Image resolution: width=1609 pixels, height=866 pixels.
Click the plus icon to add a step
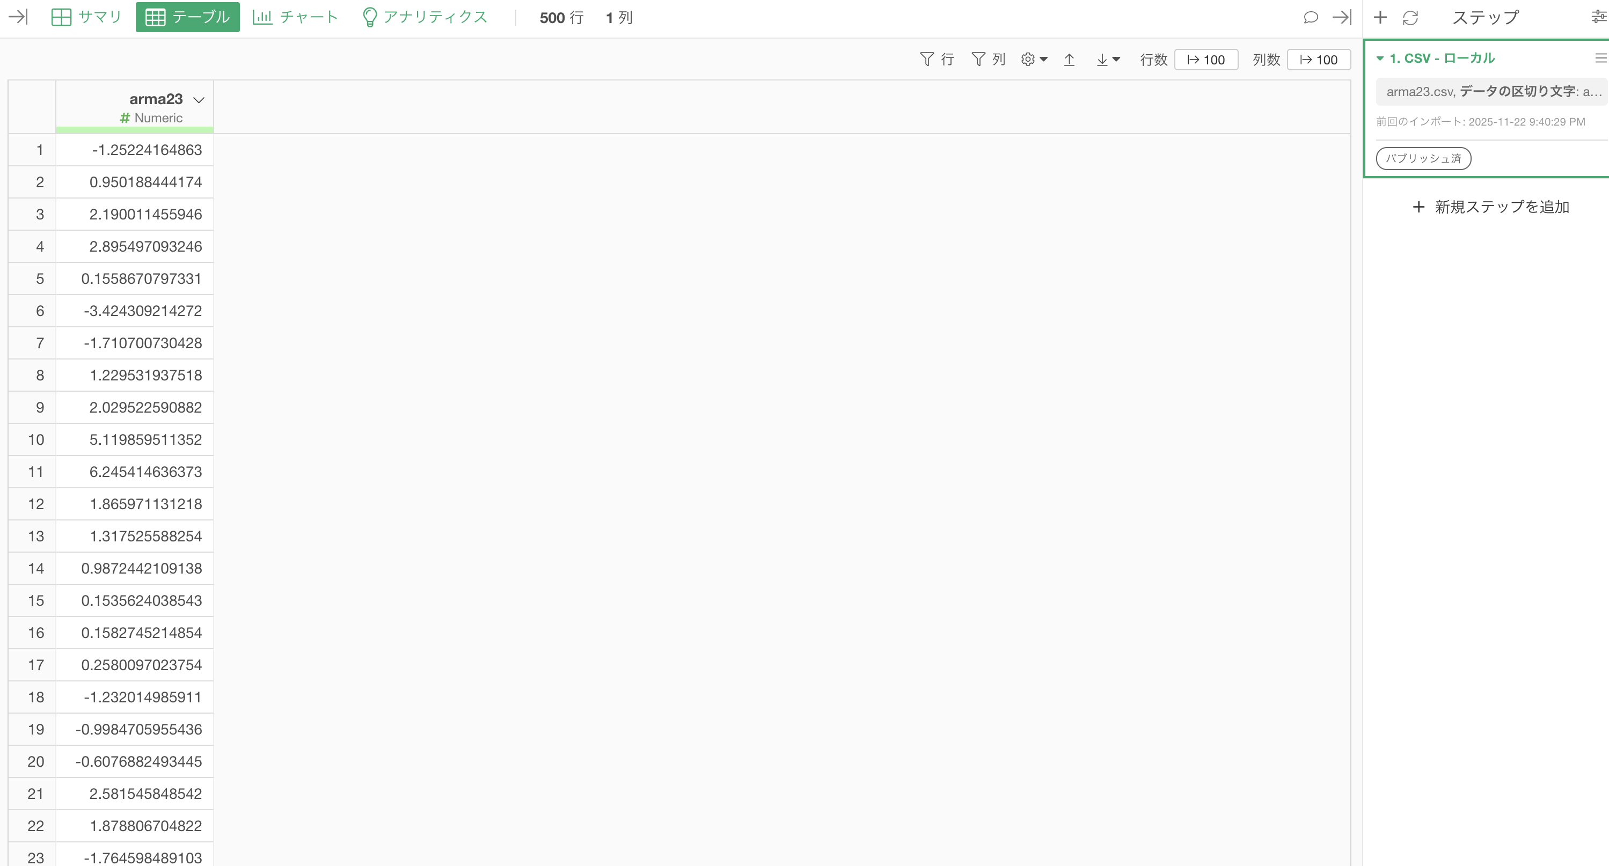[x=1380, y=17]
